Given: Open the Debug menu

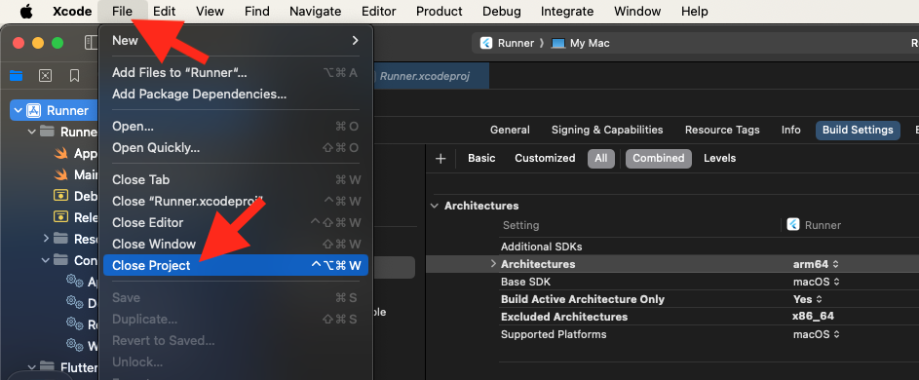Looking at the screenshot, I should (501, 11).
